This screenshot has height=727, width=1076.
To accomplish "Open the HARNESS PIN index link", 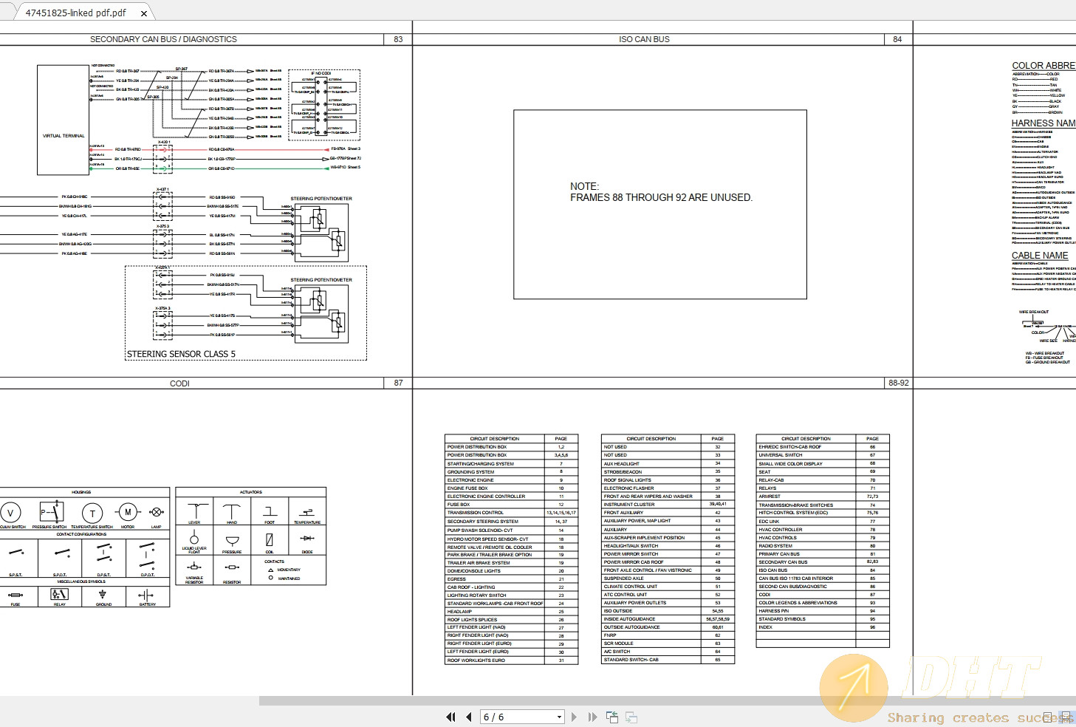I will [775, 610].
